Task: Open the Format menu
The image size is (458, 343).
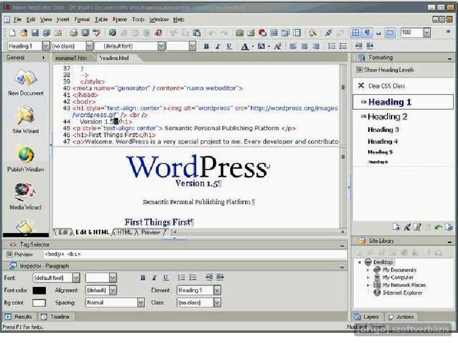Action: pyautogui.click(x=82, y=19)
